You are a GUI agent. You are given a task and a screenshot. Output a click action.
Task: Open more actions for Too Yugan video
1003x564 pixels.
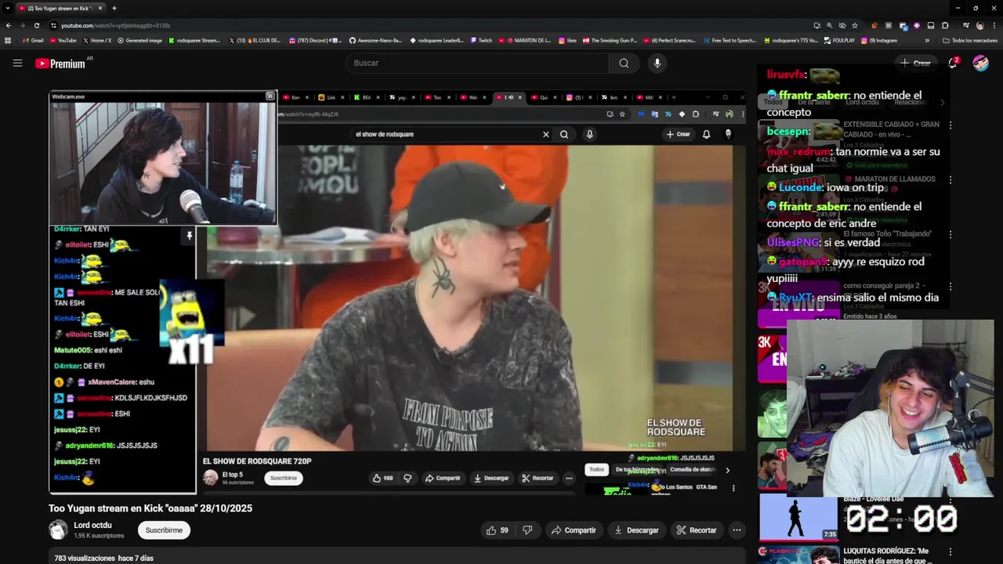[737, 530]
